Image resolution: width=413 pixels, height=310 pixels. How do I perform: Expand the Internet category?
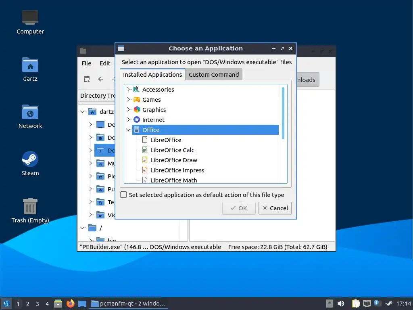[129, 119]
